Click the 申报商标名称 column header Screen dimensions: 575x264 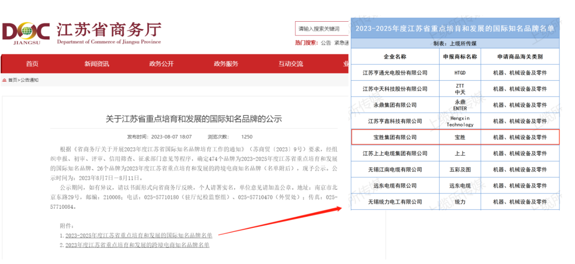[x=460, y=56]
